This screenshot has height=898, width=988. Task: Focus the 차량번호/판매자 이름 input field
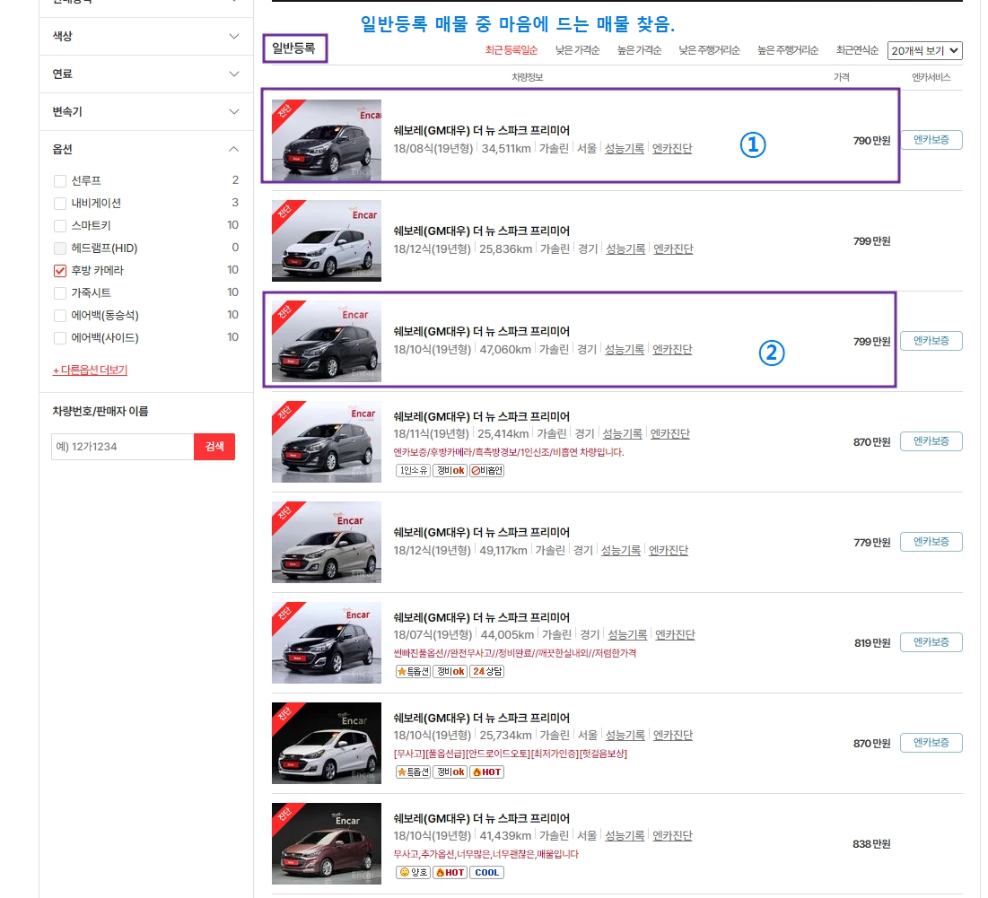tap(122, 447)
